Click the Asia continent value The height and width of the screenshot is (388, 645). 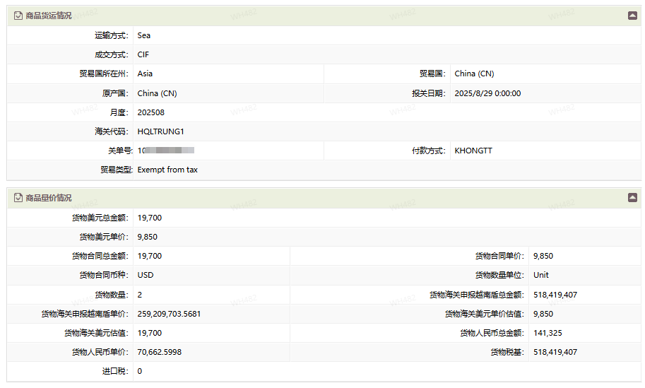click(145, 74)
